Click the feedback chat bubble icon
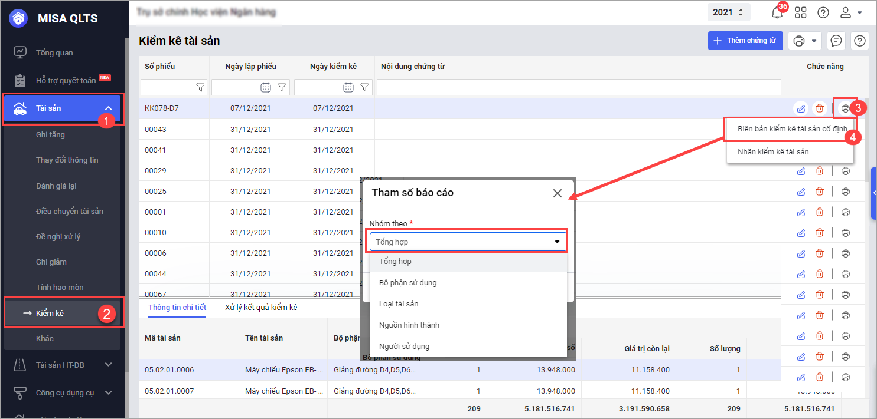This screenshot has height=419, width=877. 836,41
